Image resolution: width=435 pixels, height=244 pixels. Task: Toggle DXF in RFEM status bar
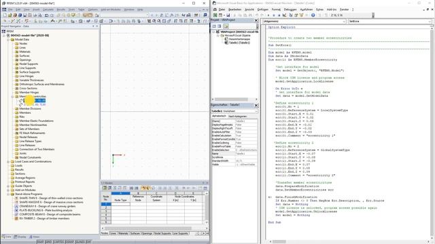pos(88,242)
